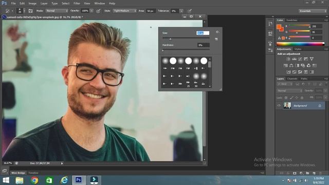Open the brush preset picker arrow
The width and height of the screenshot is (329, 185).
click(x=24, y=11)
